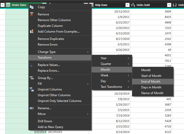Screen dimensions: 184x134
Task: Expand the Week submenu
Action: tap(129, 75)
